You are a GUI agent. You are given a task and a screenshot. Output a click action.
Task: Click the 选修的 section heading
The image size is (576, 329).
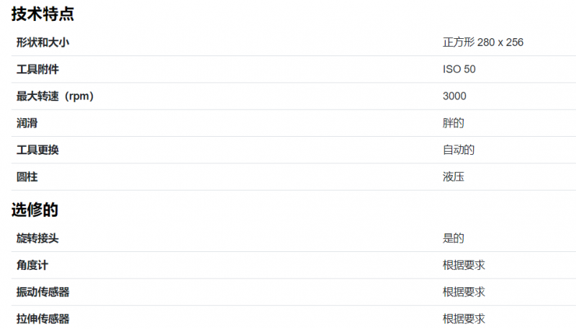[x=35, y=209]
